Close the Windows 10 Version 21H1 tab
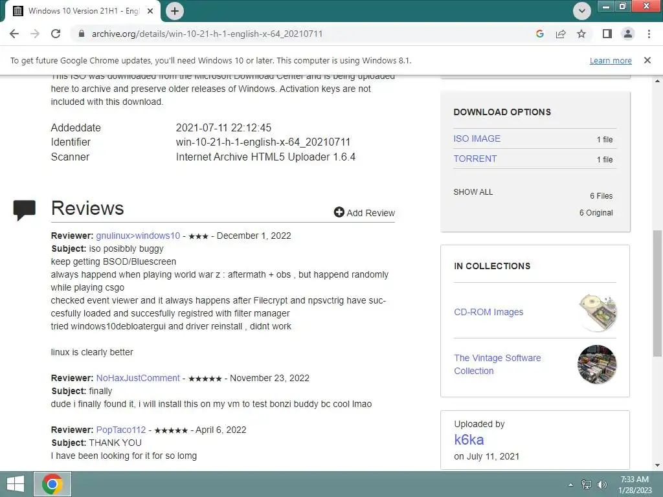 (x=150, y=11)
